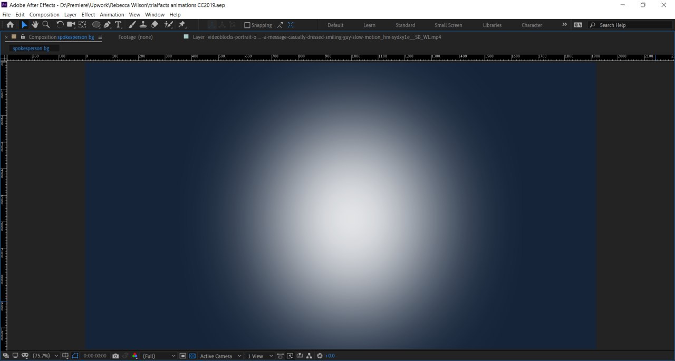Open the Composition Flowchart icon
Image resolution: width=675 pixels, height=361 pixels.
309,356
